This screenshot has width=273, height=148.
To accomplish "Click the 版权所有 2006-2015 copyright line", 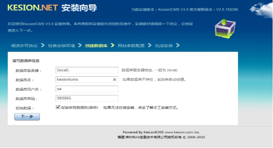I will tap(161, 137).
